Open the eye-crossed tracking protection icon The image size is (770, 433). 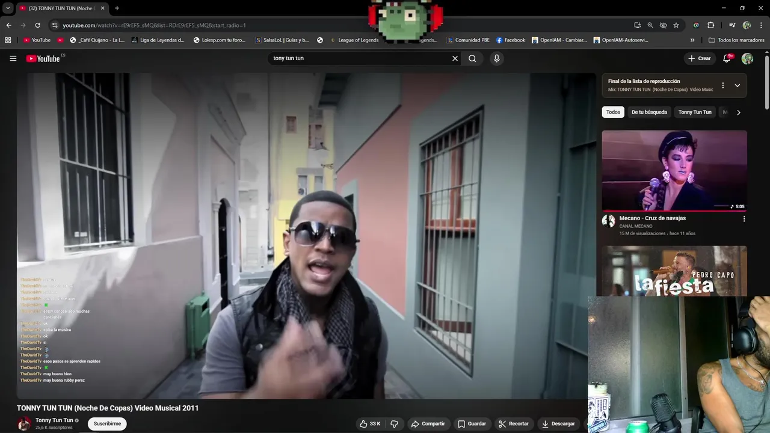click(663, 25)
